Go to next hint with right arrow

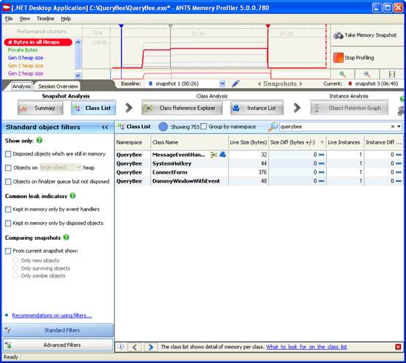tap(151, 347)
